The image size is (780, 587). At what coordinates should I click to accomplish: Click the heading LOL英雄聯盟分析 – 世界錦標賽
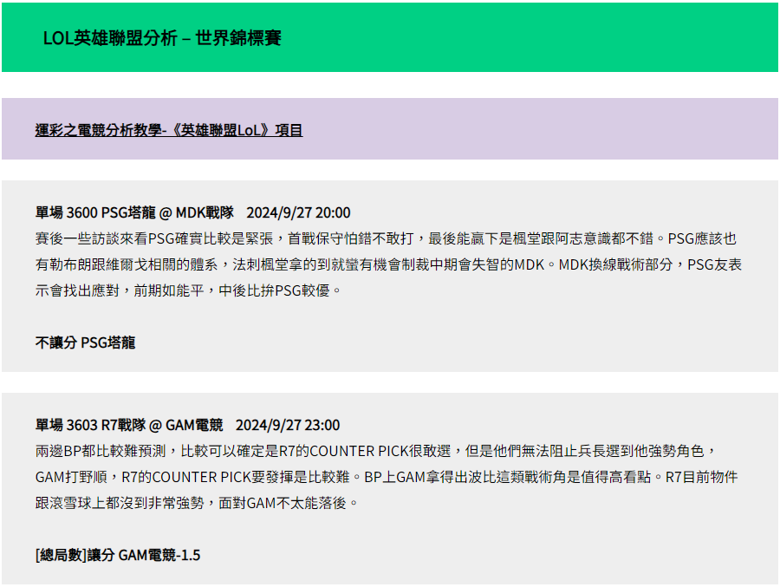[162, 38]
